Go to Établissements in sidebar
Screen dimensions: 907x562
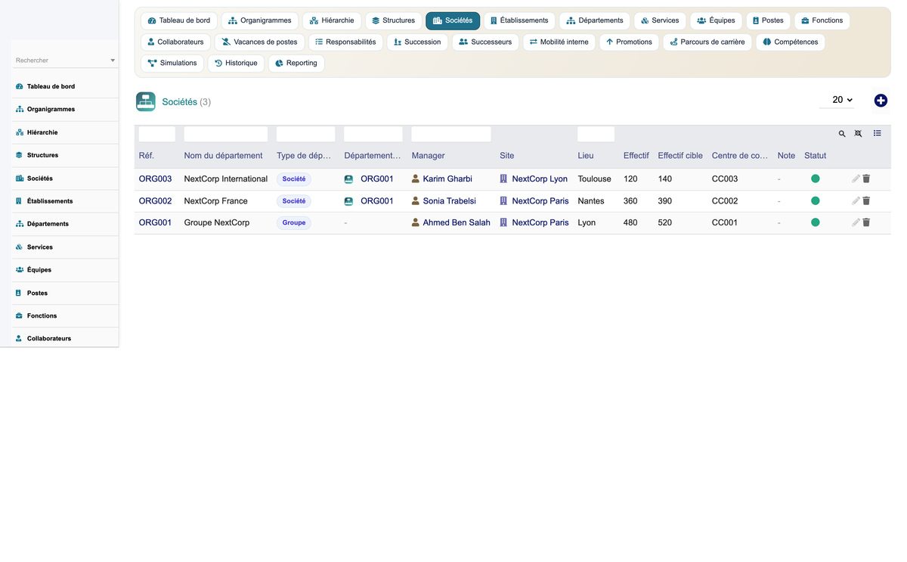(65, 201)
